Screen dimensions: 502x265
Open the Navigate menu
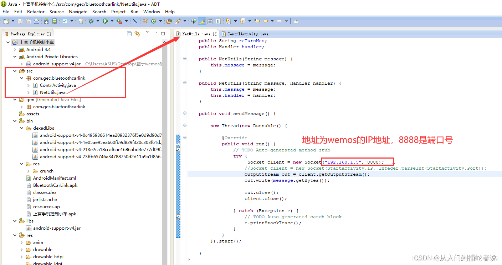point(78,11)
